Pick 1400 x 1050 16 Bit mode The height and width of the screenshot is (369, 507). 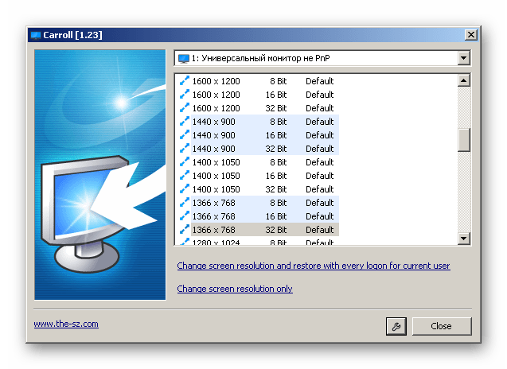[256, 176]
